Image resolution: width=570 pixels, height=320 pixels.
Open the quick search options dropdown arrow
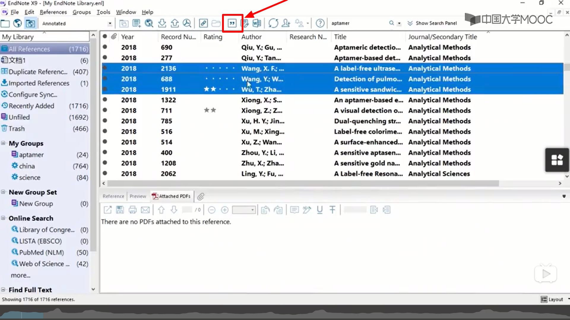click(399, 23)
